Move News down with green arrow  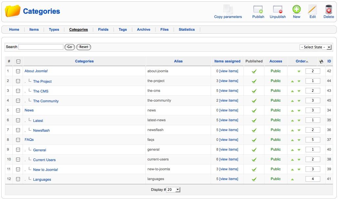[x=299, y=111]
